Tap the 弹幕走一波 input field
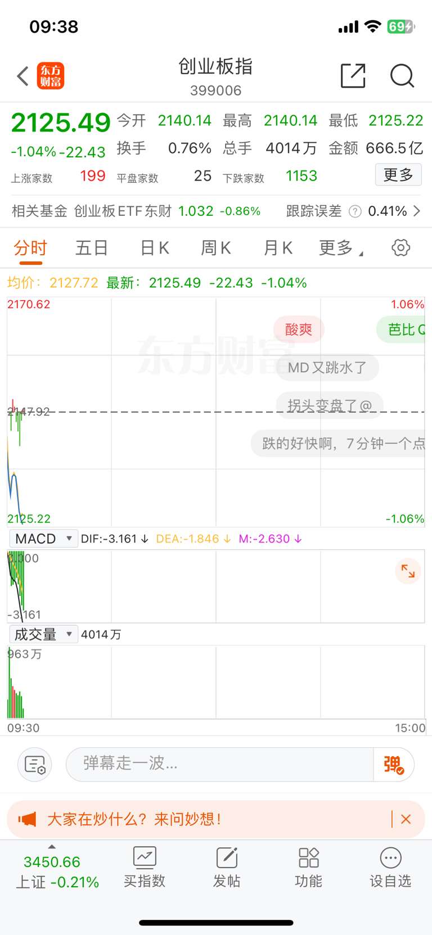432x935 pixels. tap(219, 765)
